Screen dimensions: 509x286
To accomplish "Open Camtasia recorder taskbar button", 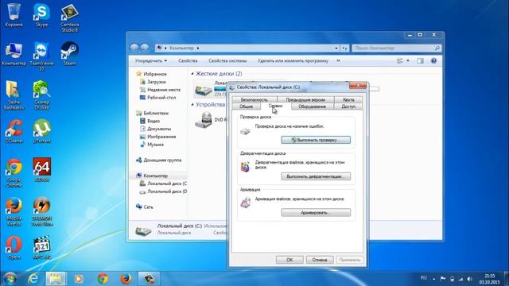I will (149, 279).
